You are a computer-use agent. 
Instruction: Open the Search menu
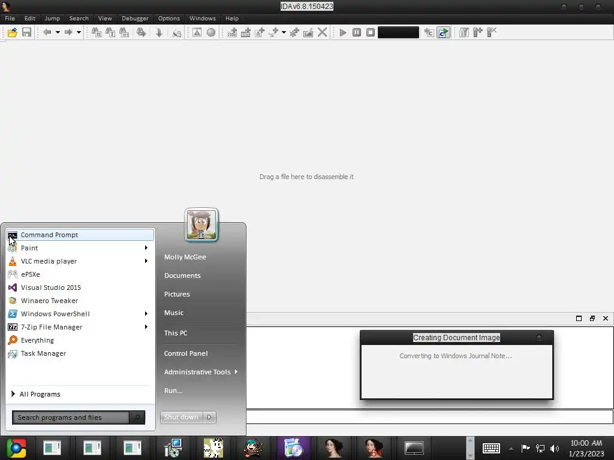coord(79,19)
